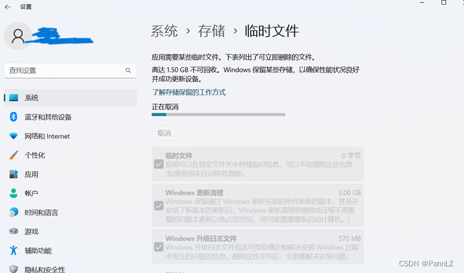The width and height of the screenshot is (464, 273).
Task: Click the 正在取消 status label
Action: (x=165, y=107)
